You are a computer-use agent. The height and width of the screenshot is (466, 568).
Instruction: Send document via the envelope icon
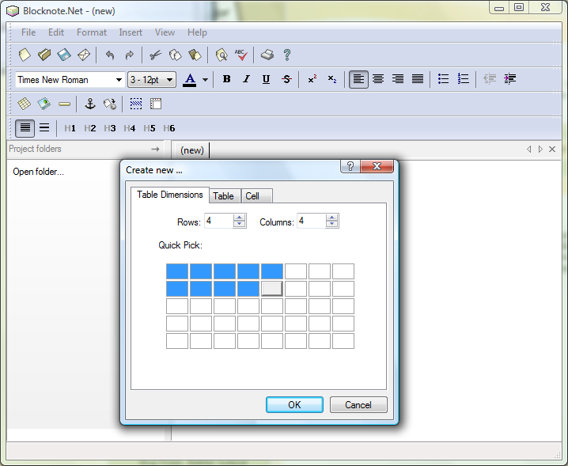coord(84,55)
